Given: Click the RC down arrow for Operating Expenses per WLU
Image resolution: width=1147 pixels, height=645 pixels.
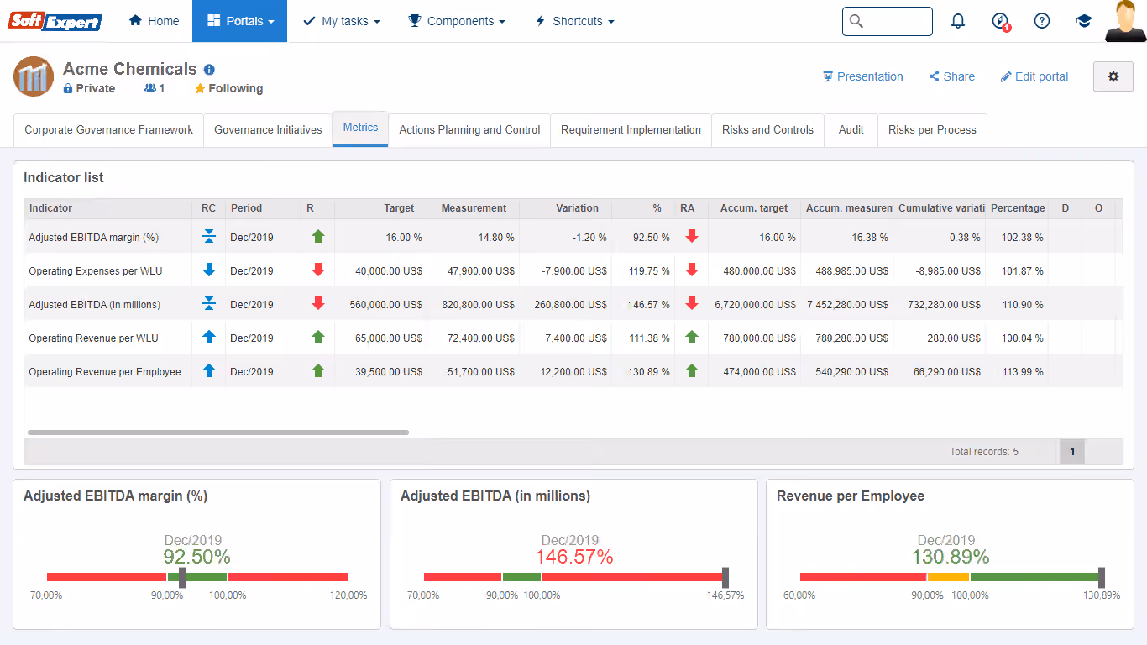Looking at the screenshot, I should tap(209, 270).
